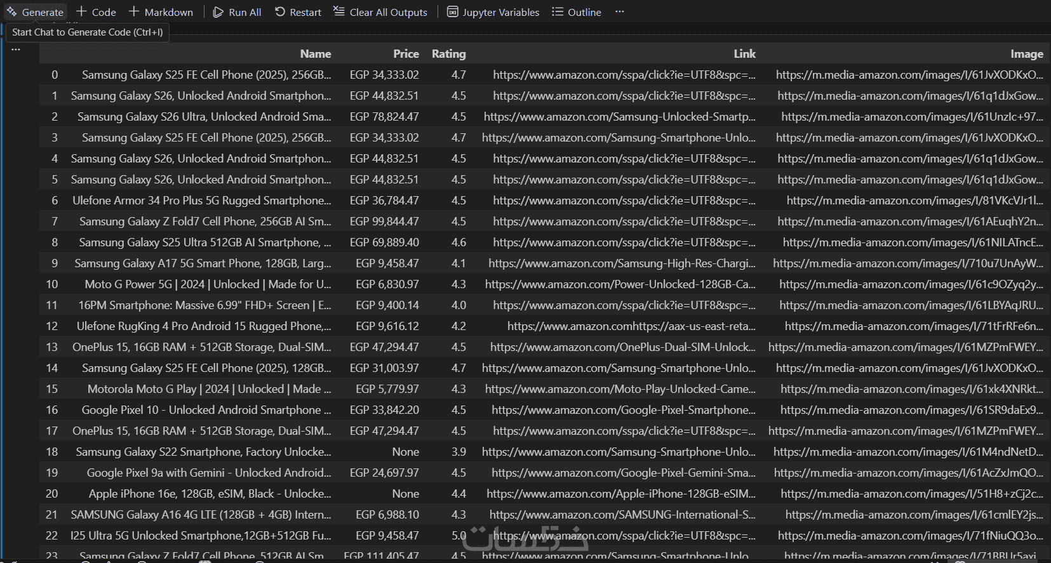Select the Samsung Galaxy S22 Smartphone name
Viewport: 1051px width, 563px height.
point(203,452)
